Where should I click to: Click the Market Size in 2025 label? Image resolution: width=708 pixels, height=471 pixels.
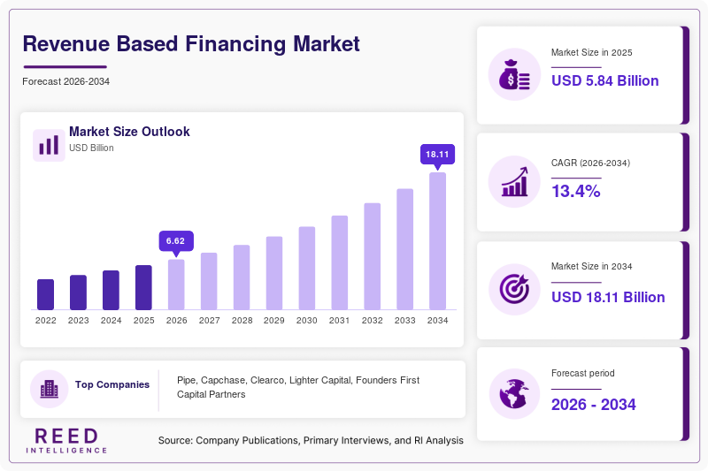(591, 53)
